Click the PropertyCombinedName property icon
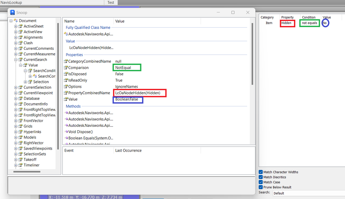Screen dimensions: 345x199 [66, 93]
